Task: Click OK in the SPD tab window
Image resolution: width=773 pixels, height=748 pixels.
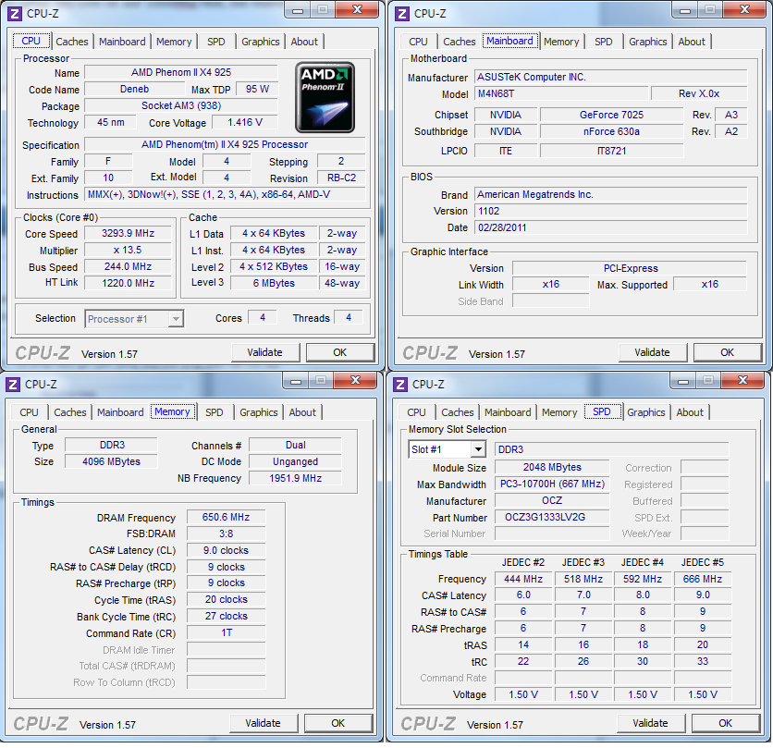Action: point(726,723)
